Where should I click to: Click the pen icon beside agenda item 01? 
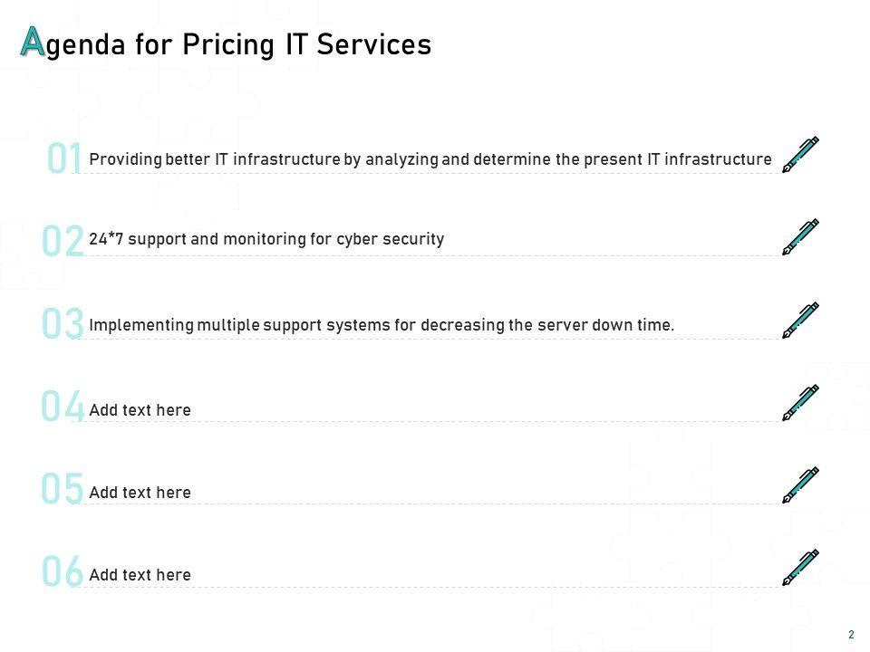coord(800,155)
